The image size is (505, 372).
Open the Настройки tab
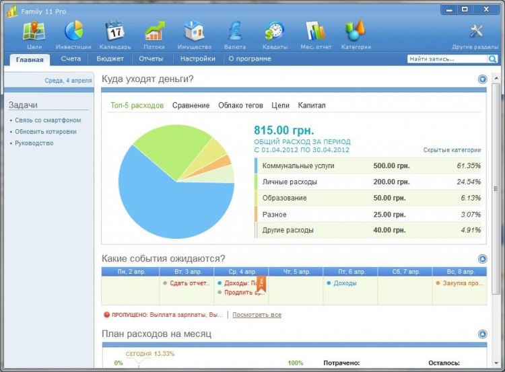click(198, 59)
